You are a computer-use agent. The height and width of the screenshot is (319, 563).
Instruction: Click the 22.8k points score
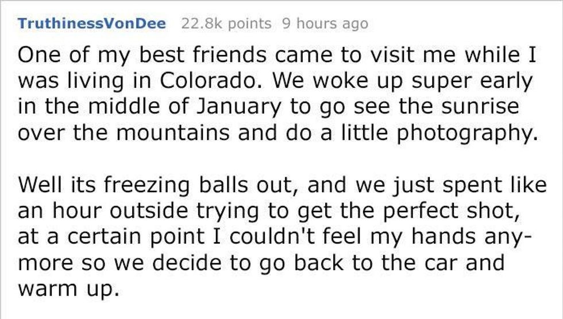pos(225,24)
